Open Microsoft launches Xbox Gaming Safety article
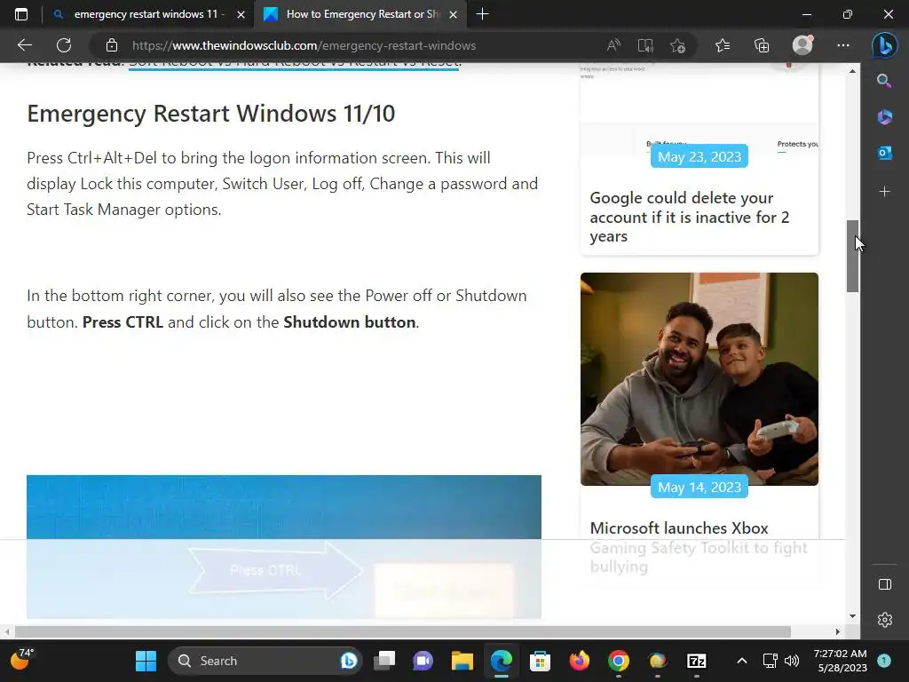 click(x=699, y=547)
